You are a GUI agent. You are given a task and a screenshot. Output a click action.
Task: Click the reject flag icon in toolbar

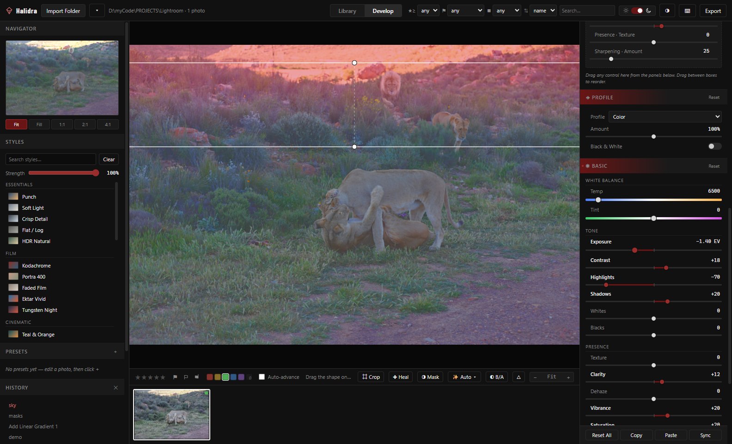(x=196, y=377)
